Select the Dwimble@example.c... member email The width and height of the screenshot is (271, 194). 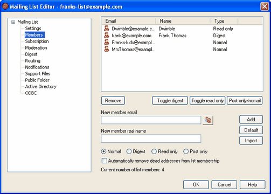click(x=134, y=29)
